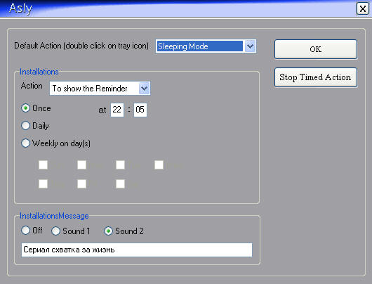The height and width of the screenshot is (284, 372).
Task: Click the hours field showing 22
Action: click(117, 110)
